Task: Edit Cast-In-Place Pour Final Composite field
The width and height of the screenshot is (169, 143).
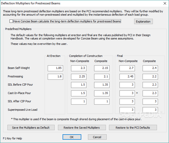Action: tap(150, 93)
